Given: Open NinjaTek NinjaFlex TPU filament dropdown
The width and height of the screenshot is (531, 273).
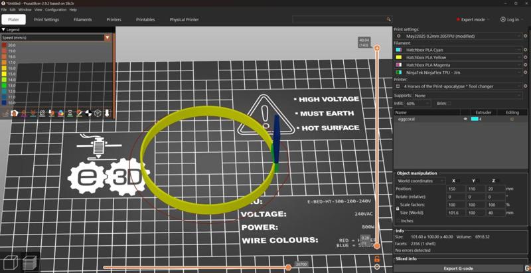Looking at the screenshot, I should (x=459, y=72).
